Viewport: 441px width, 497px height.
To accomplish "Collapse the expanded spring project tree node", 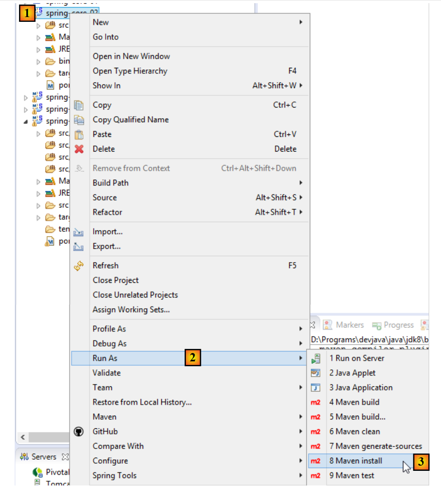I will coord(26,121).
